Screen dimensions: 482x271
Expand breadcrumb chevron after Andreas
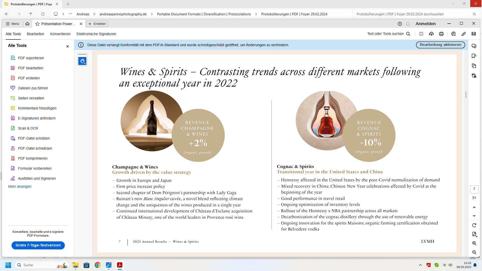tap(94, 14)
